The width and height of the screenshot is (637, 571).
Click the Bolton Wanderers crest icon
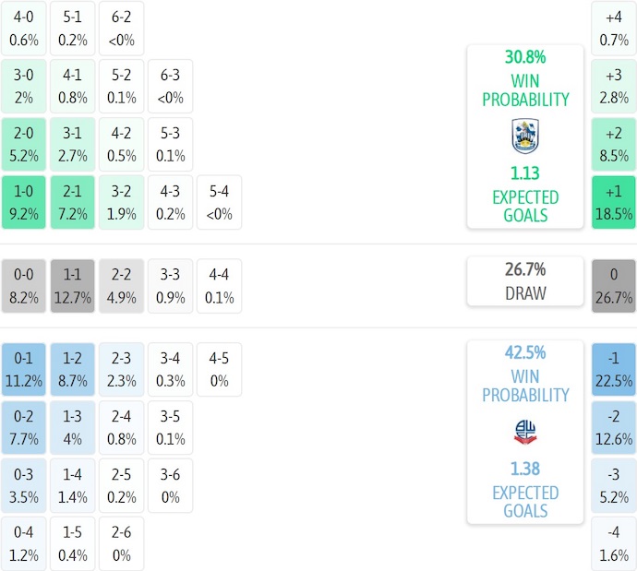point(525,431)
